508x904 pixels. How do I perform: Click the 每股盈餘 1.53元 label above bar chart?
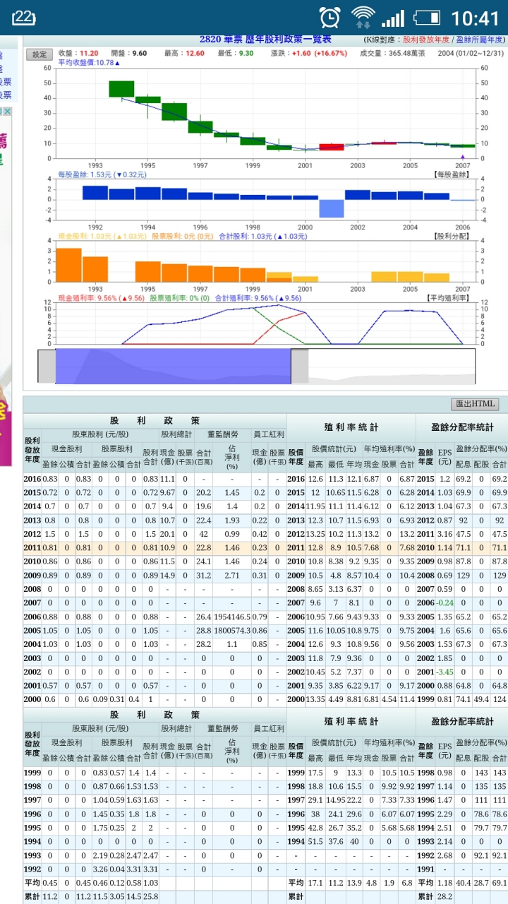(x=102, y=174)
